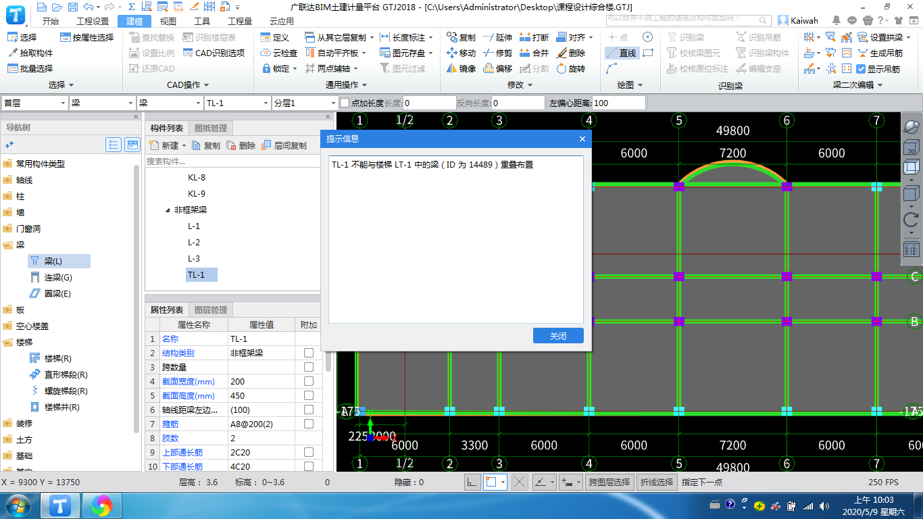This screenshot has width=923, height=519.
Task: Click the 旋转 rotate tool
Action: 570,68
